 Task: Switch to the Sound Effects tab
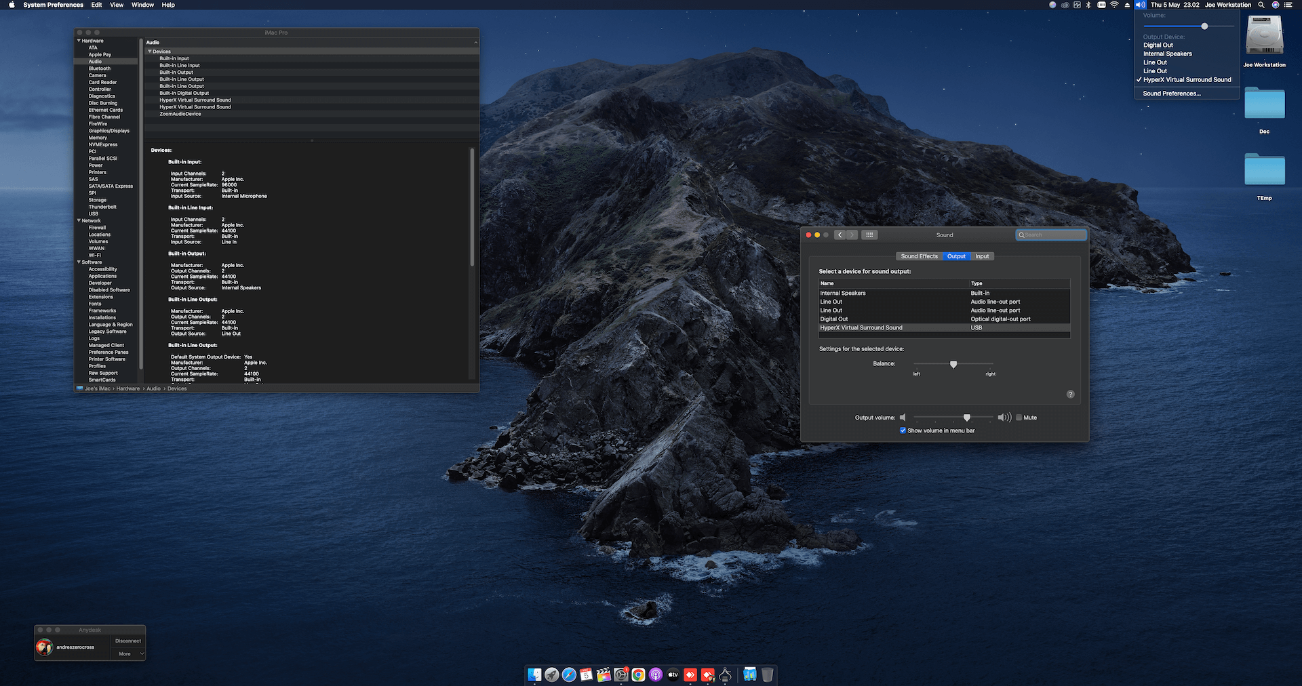[919, 256]
